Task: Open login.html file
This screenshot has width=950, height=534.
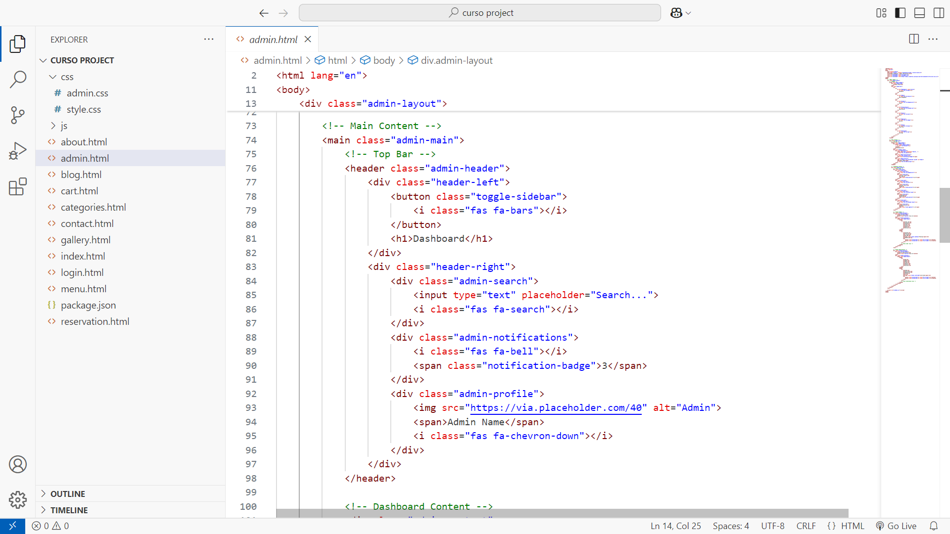Action: coord(131,272)
